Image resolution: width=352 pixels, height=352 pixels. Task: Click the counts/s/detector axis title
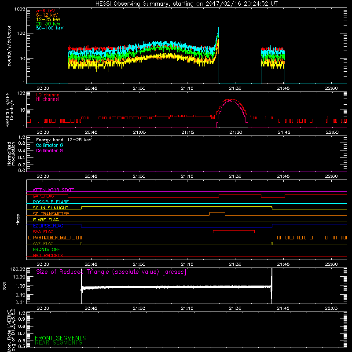pyautogui.click(x=9, y=46)
